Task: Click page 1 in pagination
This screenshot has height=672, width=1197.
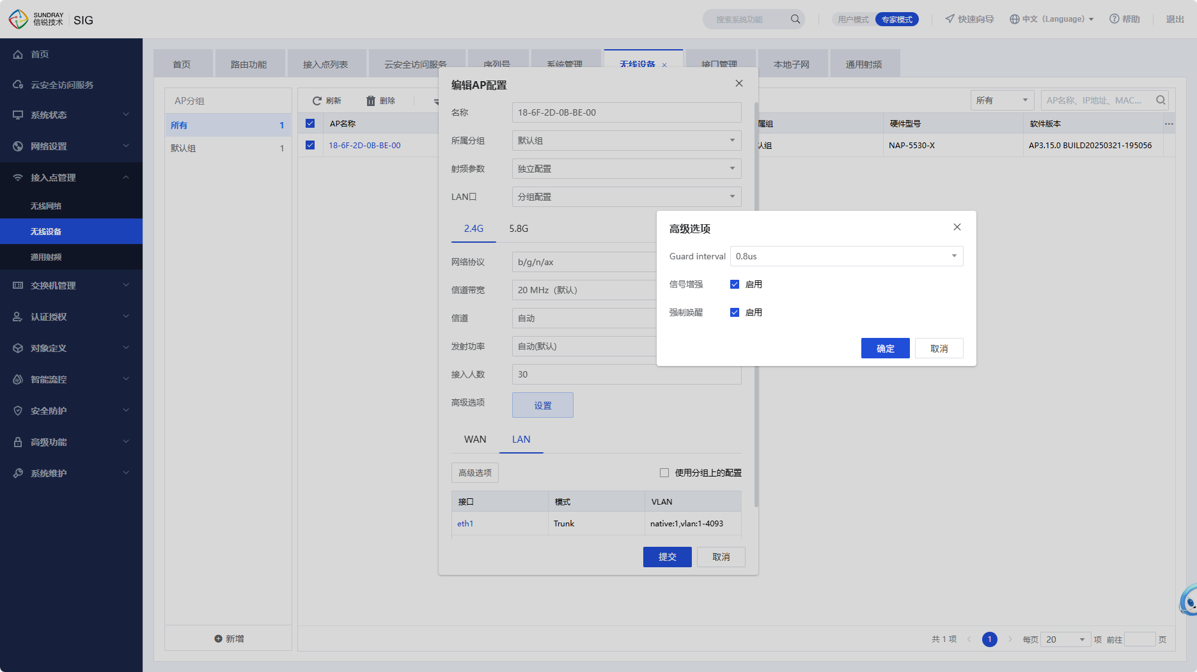Action: click(x=989, y=639)
